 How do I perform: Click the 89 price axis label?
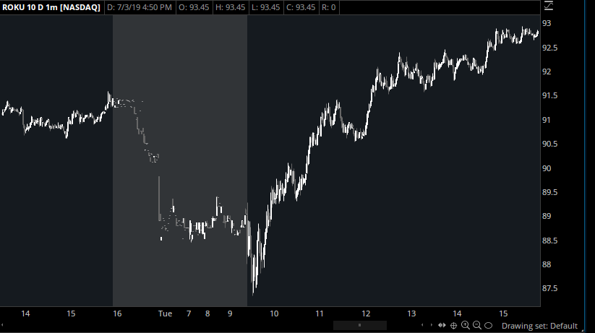(x=547, y=216)
